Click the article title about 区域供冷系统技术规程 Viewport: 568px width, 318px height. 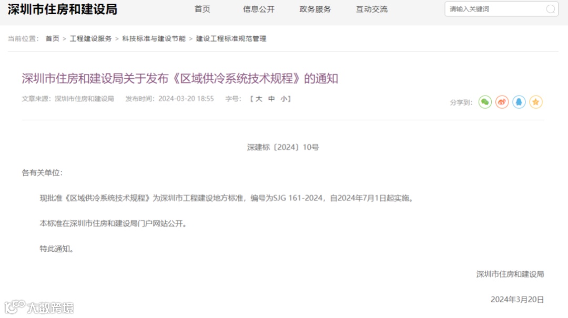(x=180, y=78)
